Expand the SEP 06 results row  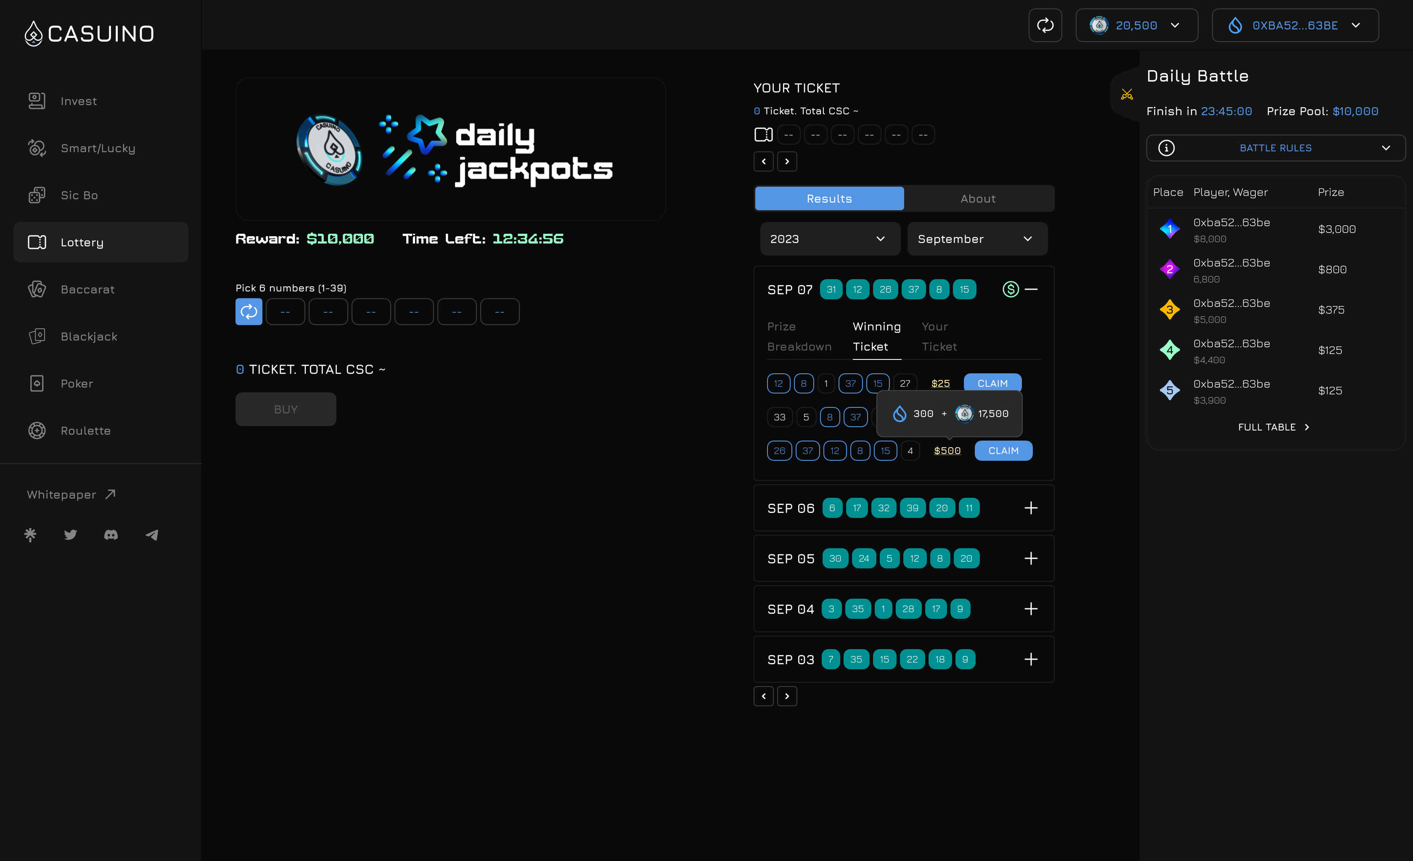[1030, 508]
